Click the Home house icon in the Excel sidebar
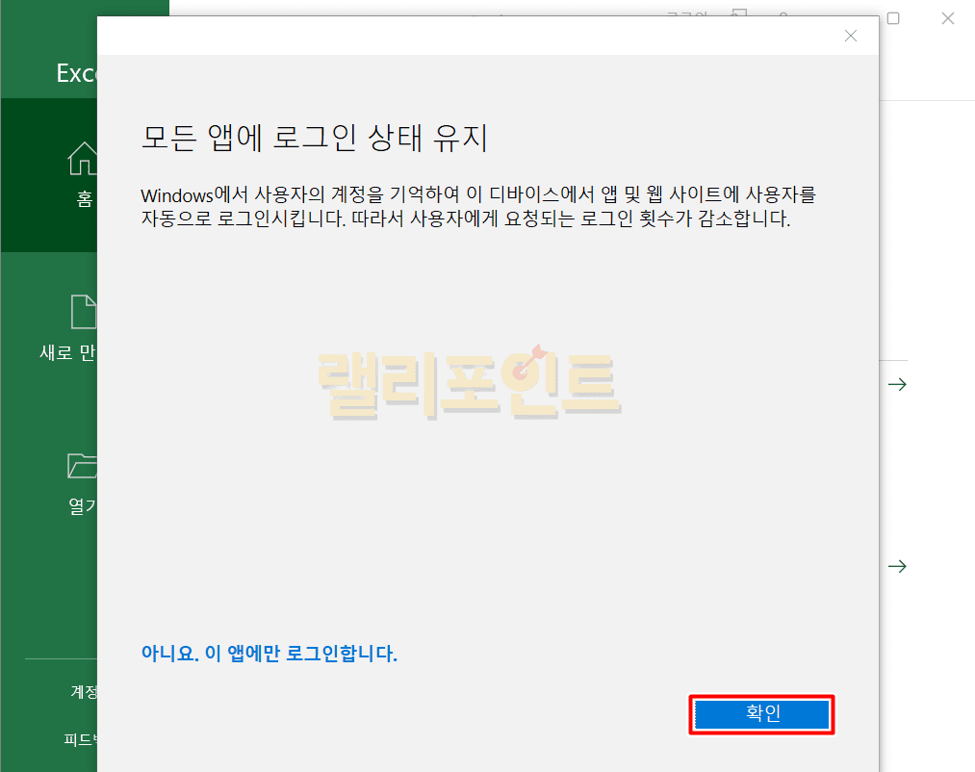 point(83,159)
